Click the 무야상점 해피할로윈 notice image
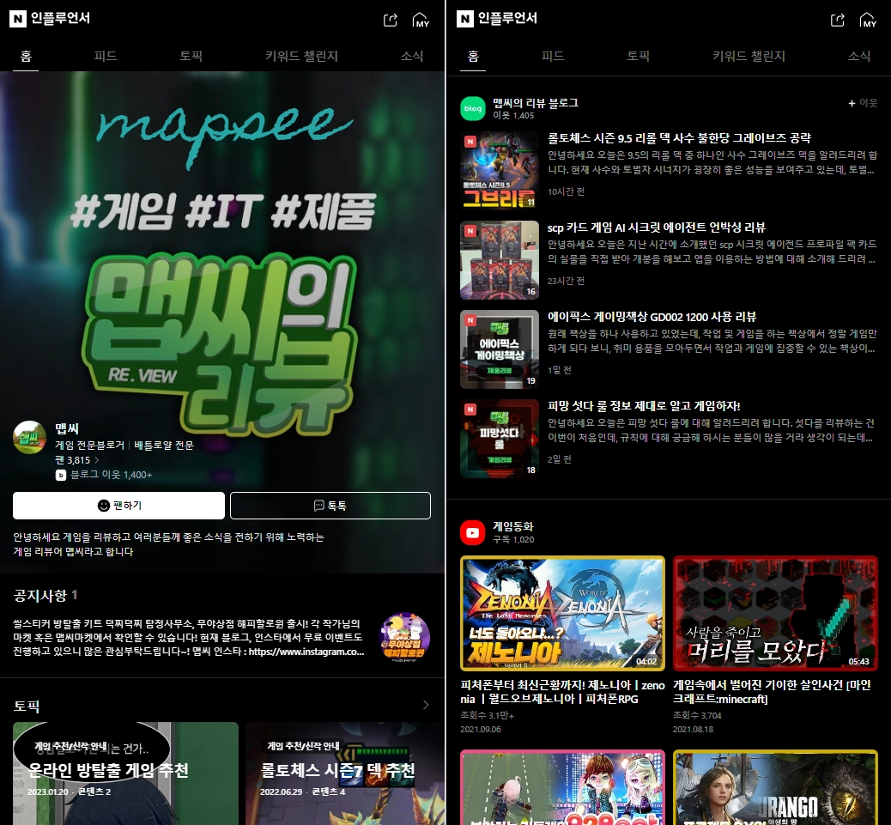 (x=404, y=637)
